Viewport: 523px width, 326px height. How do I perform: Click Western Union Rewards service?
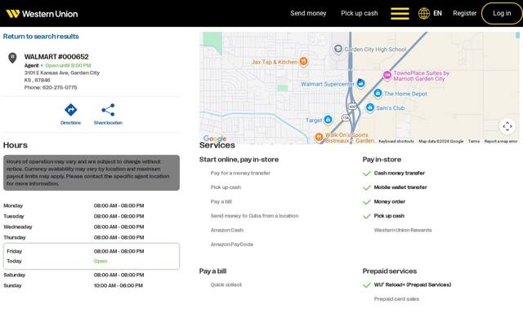[x=403, y=231]
